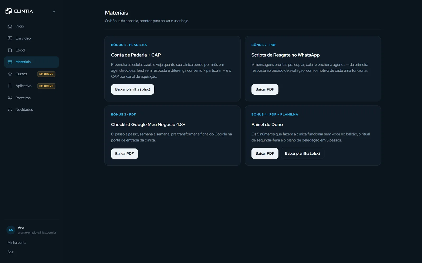Open the Início menu item
422x263 pixels.
[x=31, y=26]
